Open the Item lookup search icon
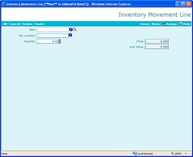 74,30
